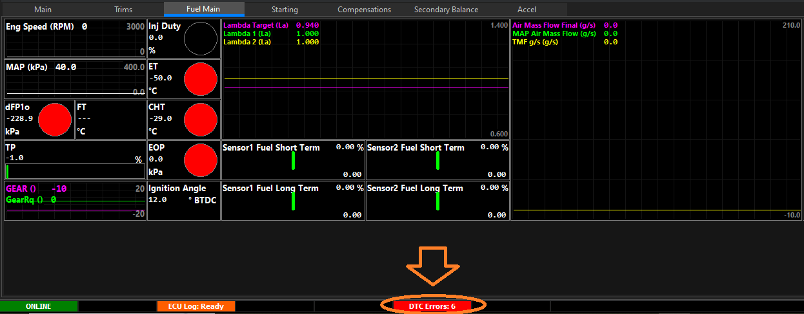Switch to Secondary Balance tab
The height and width of the screenshot is (314, 804).
[446, 10]
